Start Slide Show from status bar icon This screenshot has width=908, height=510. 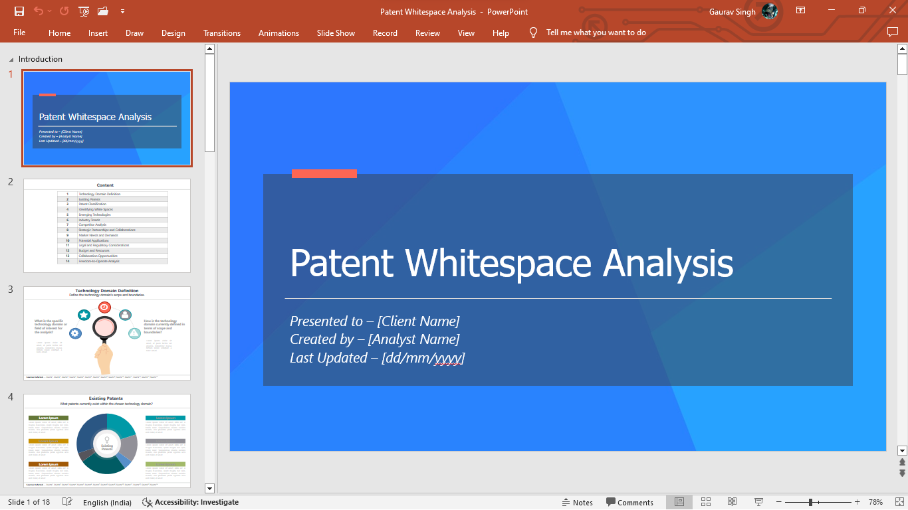758,502
